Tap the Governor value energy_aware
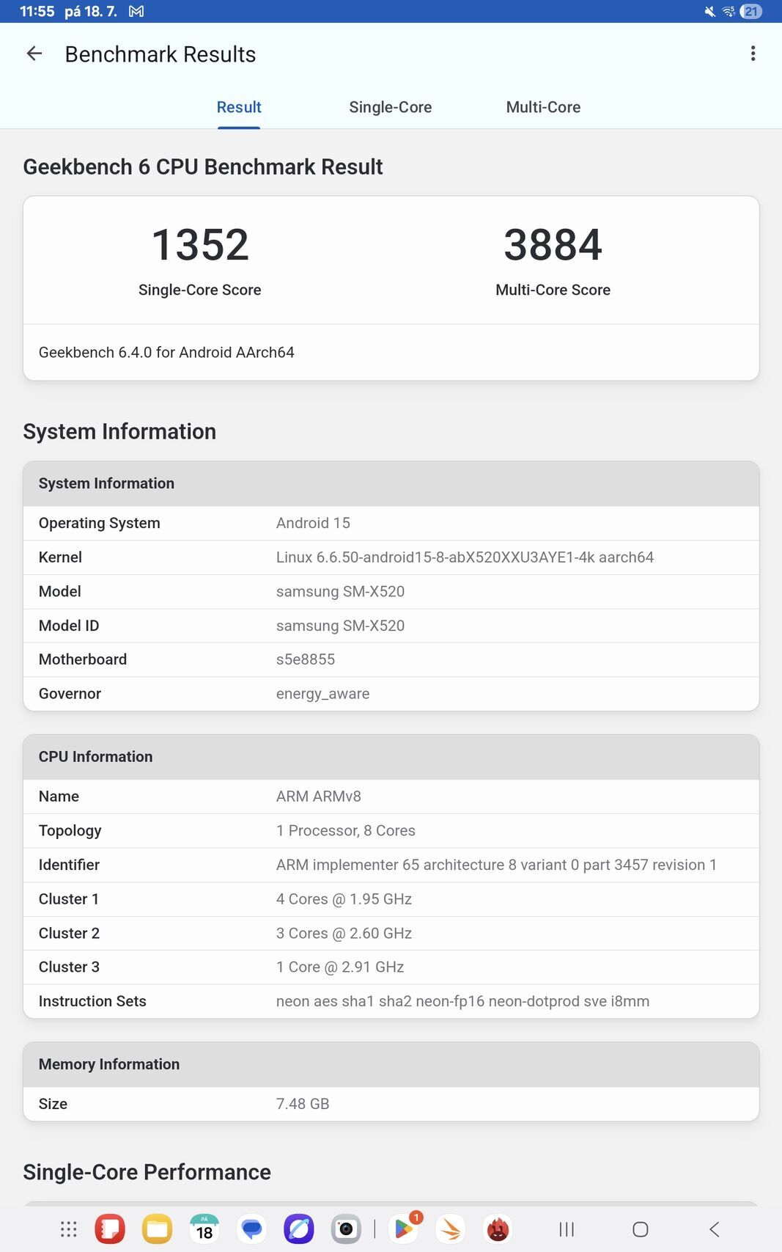This screenshot has width=782, height=1252. 322,694
